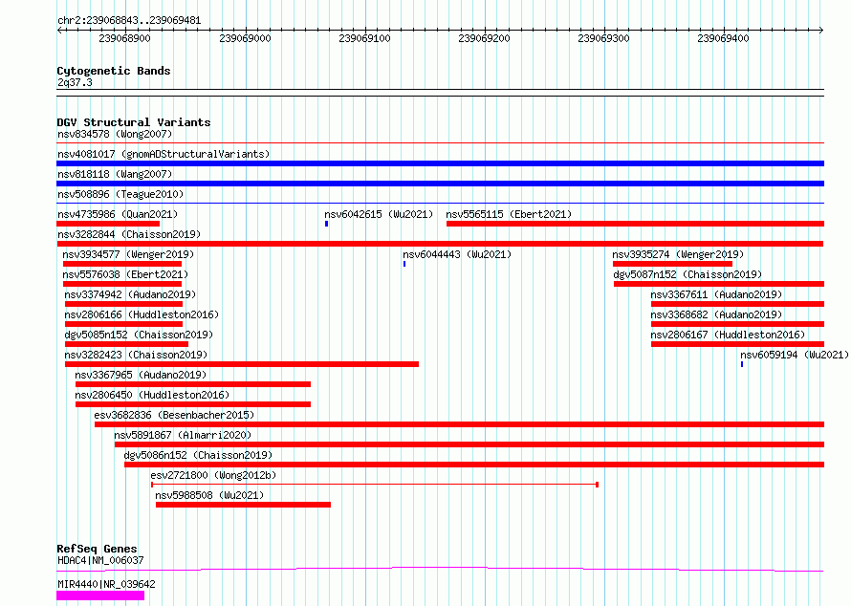Viewport: 851px width, 606px height.
Task: Click the small blue nsv6042615 marker
Action: click(x=327, y=224)
